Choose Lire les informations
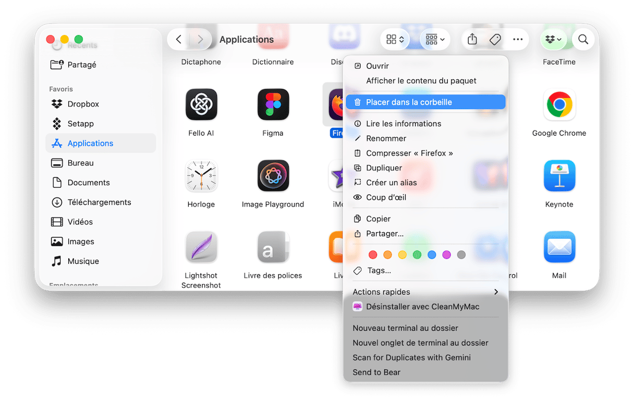634x399 pixels. coord(425,124)
